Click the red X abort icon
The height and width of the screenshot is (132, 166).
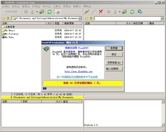(101, 12)
